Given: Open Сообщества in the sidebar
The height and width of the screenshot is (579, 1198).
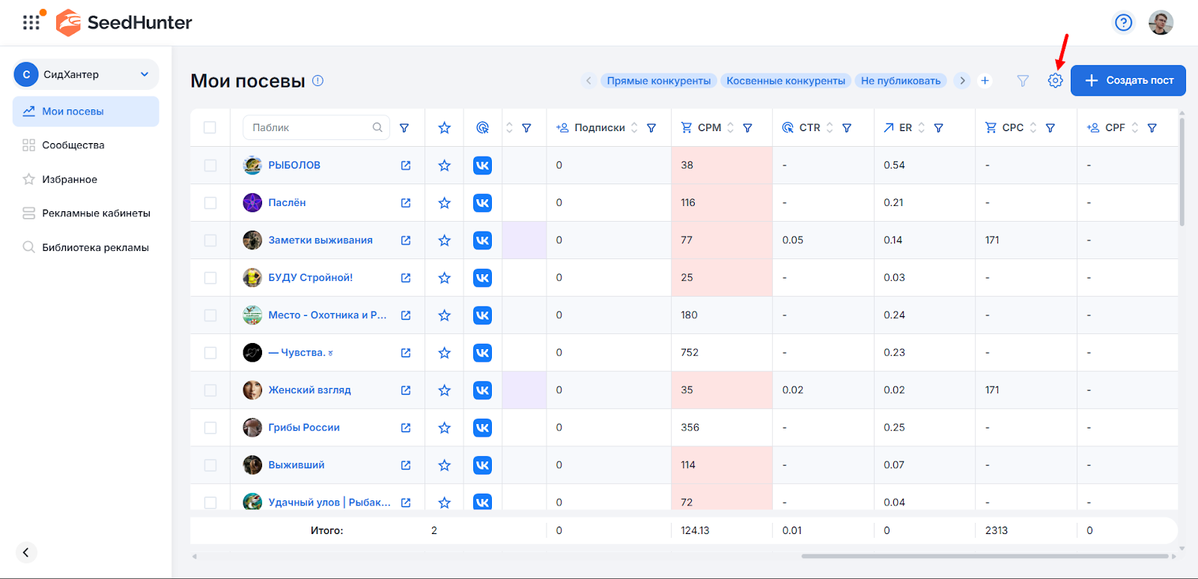Looking at the screenshot, I should [x=73, y=145].
